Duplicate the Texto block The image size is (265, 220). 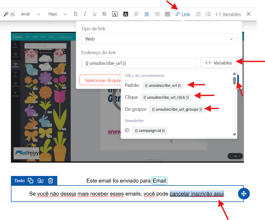30,180
